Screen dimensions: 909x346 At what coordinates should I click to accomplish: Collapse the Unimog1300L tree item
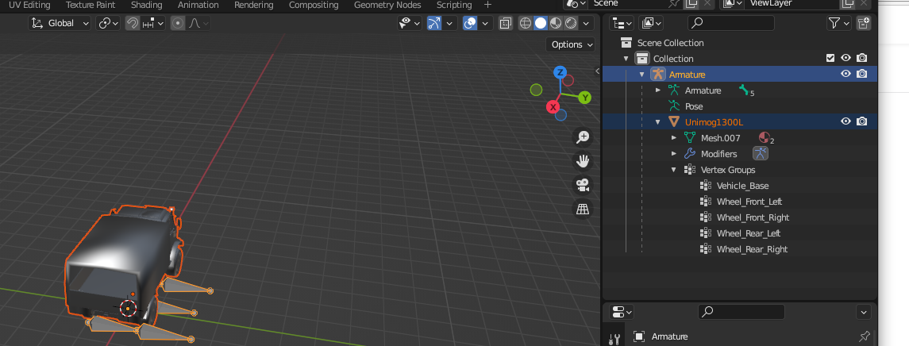click(658, 121)
